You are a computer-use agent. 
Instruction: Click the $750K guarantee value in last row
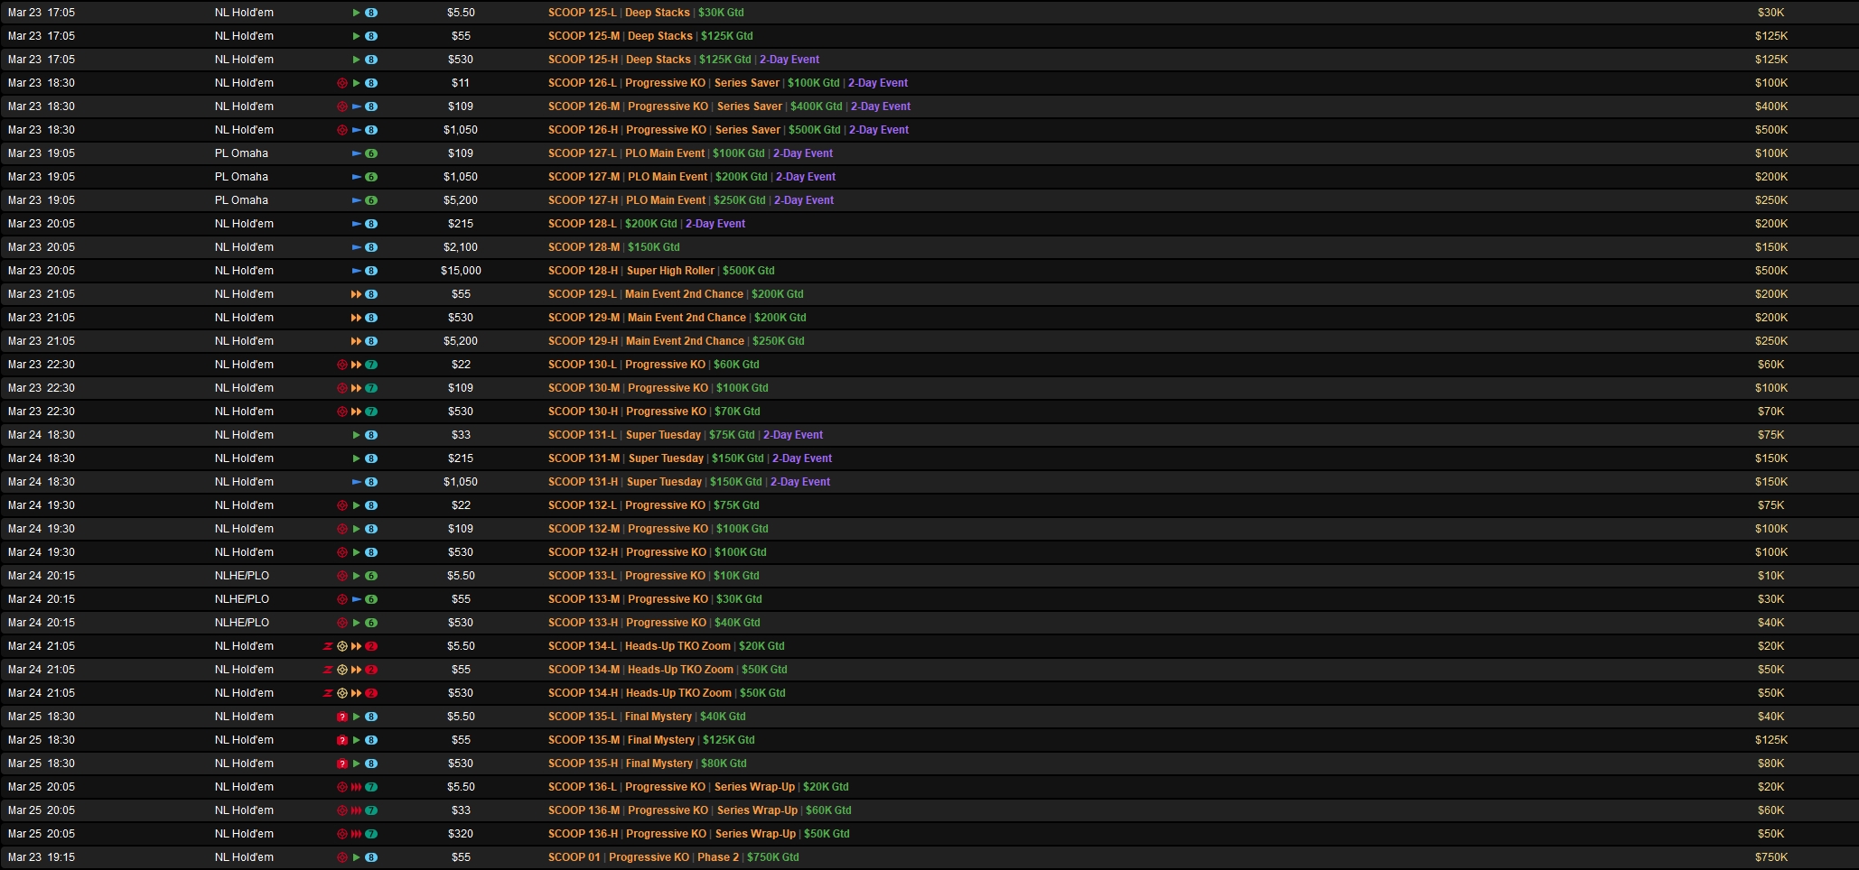[x=1770, y=857]
